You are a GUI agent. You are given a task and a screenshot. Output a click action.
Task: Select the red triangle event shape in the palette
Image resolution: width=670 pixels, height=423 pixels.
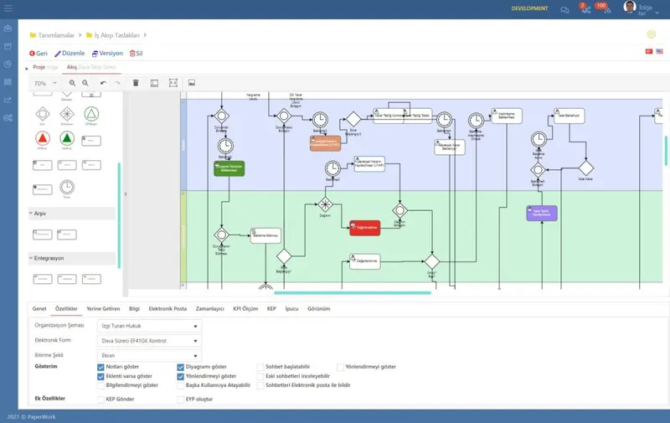(43, 138)
